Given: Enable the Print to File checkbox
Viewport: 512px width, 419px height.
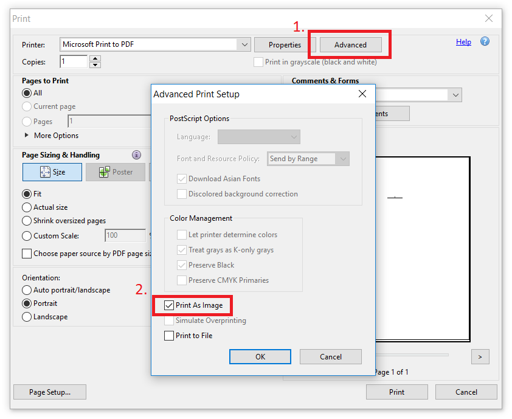Looking at the screenshot, I should pos(169,336).
